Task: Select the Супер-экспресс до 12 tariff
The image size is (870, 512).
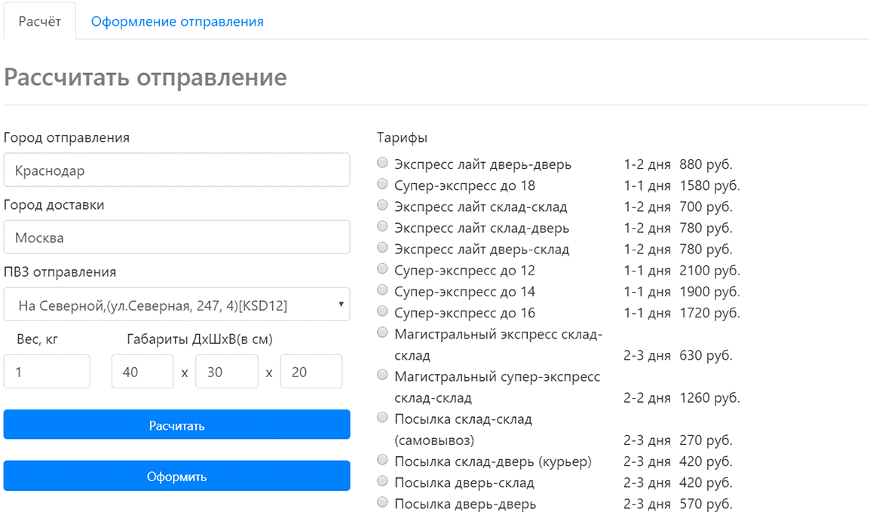Action: coord(383,268)
